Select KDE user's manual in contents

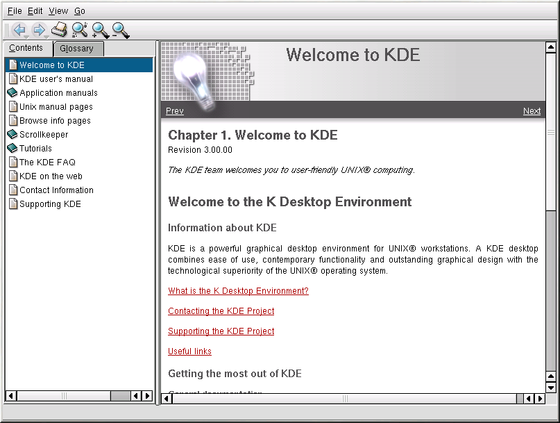(x=56, y=79)
